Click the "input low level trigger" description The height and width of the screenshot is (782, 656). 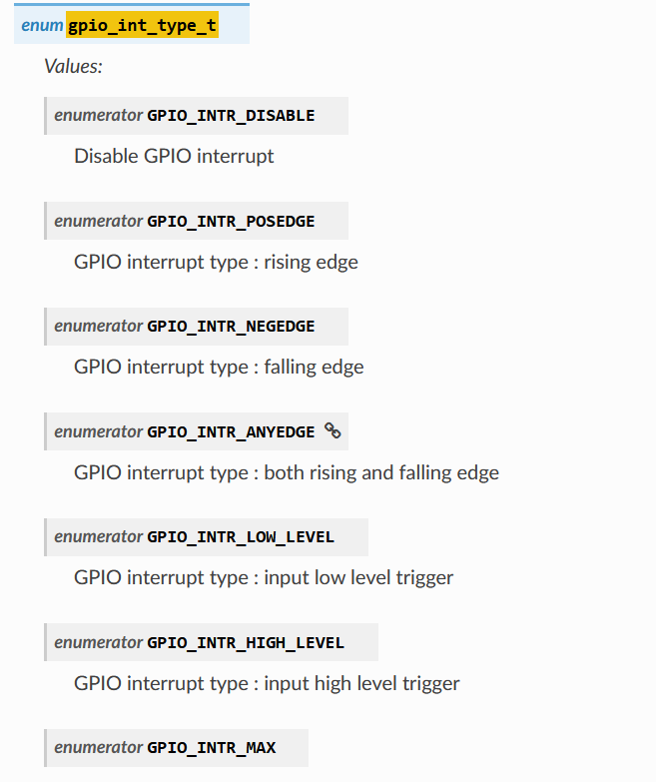pyautogui.click(x=264, y=577)
